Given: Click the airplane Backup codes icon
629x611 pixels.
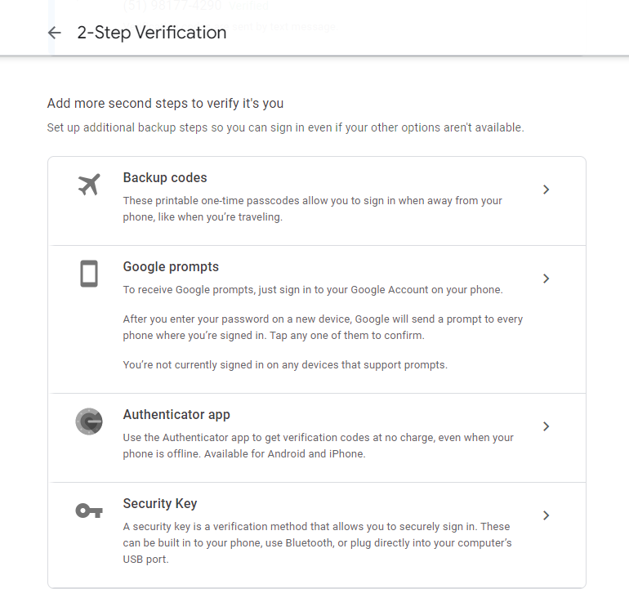Looking at the screenshot, I should click(88, 185).
